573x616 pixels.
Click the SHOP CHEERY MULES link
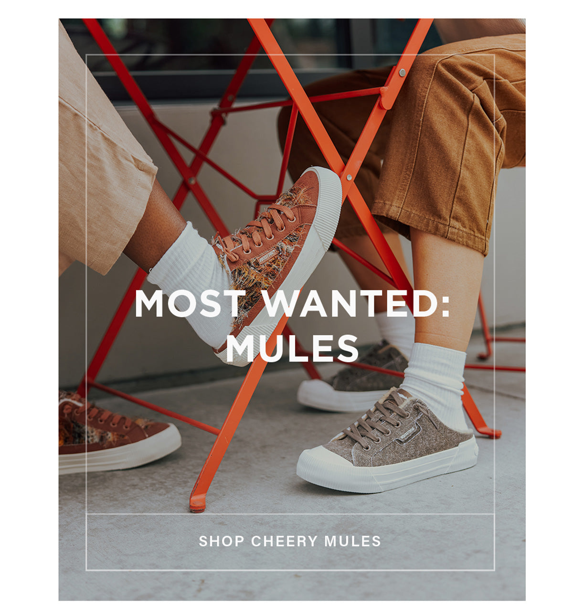click(x=290, y=541)
